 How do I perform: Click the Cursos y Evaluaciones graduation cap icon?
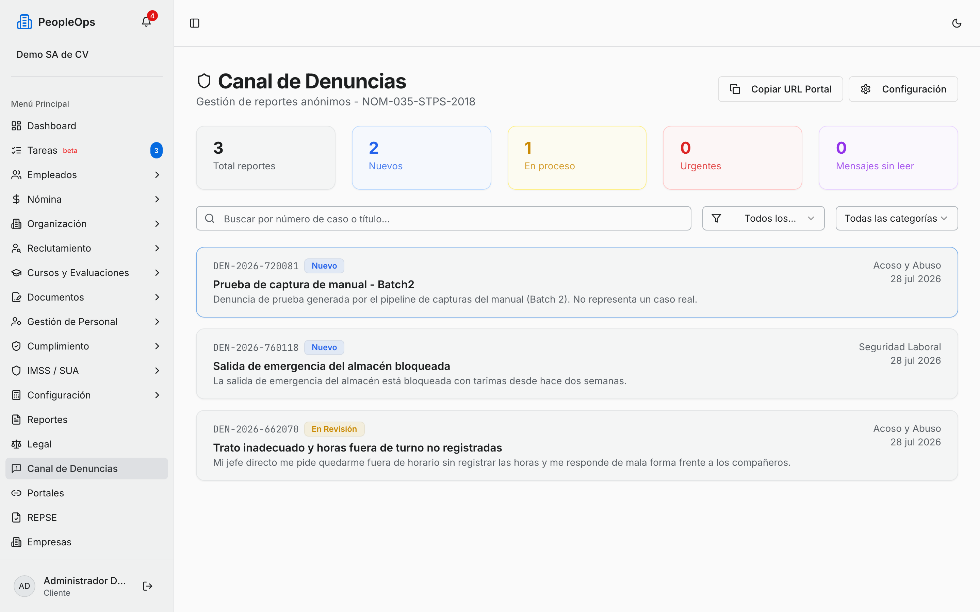click(x=16, y=273)
